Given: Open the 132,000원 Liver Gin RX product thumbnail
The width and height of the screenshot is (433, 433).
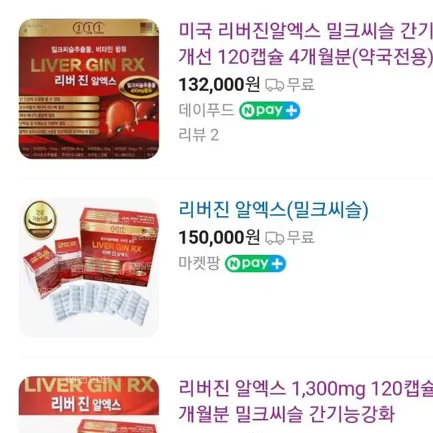Looking at the screenshot, I should point(89,89).
